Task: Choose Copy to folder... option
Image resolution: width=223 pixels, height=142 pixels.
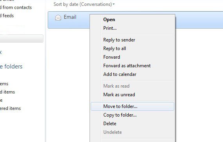Action: pos(120,115)
